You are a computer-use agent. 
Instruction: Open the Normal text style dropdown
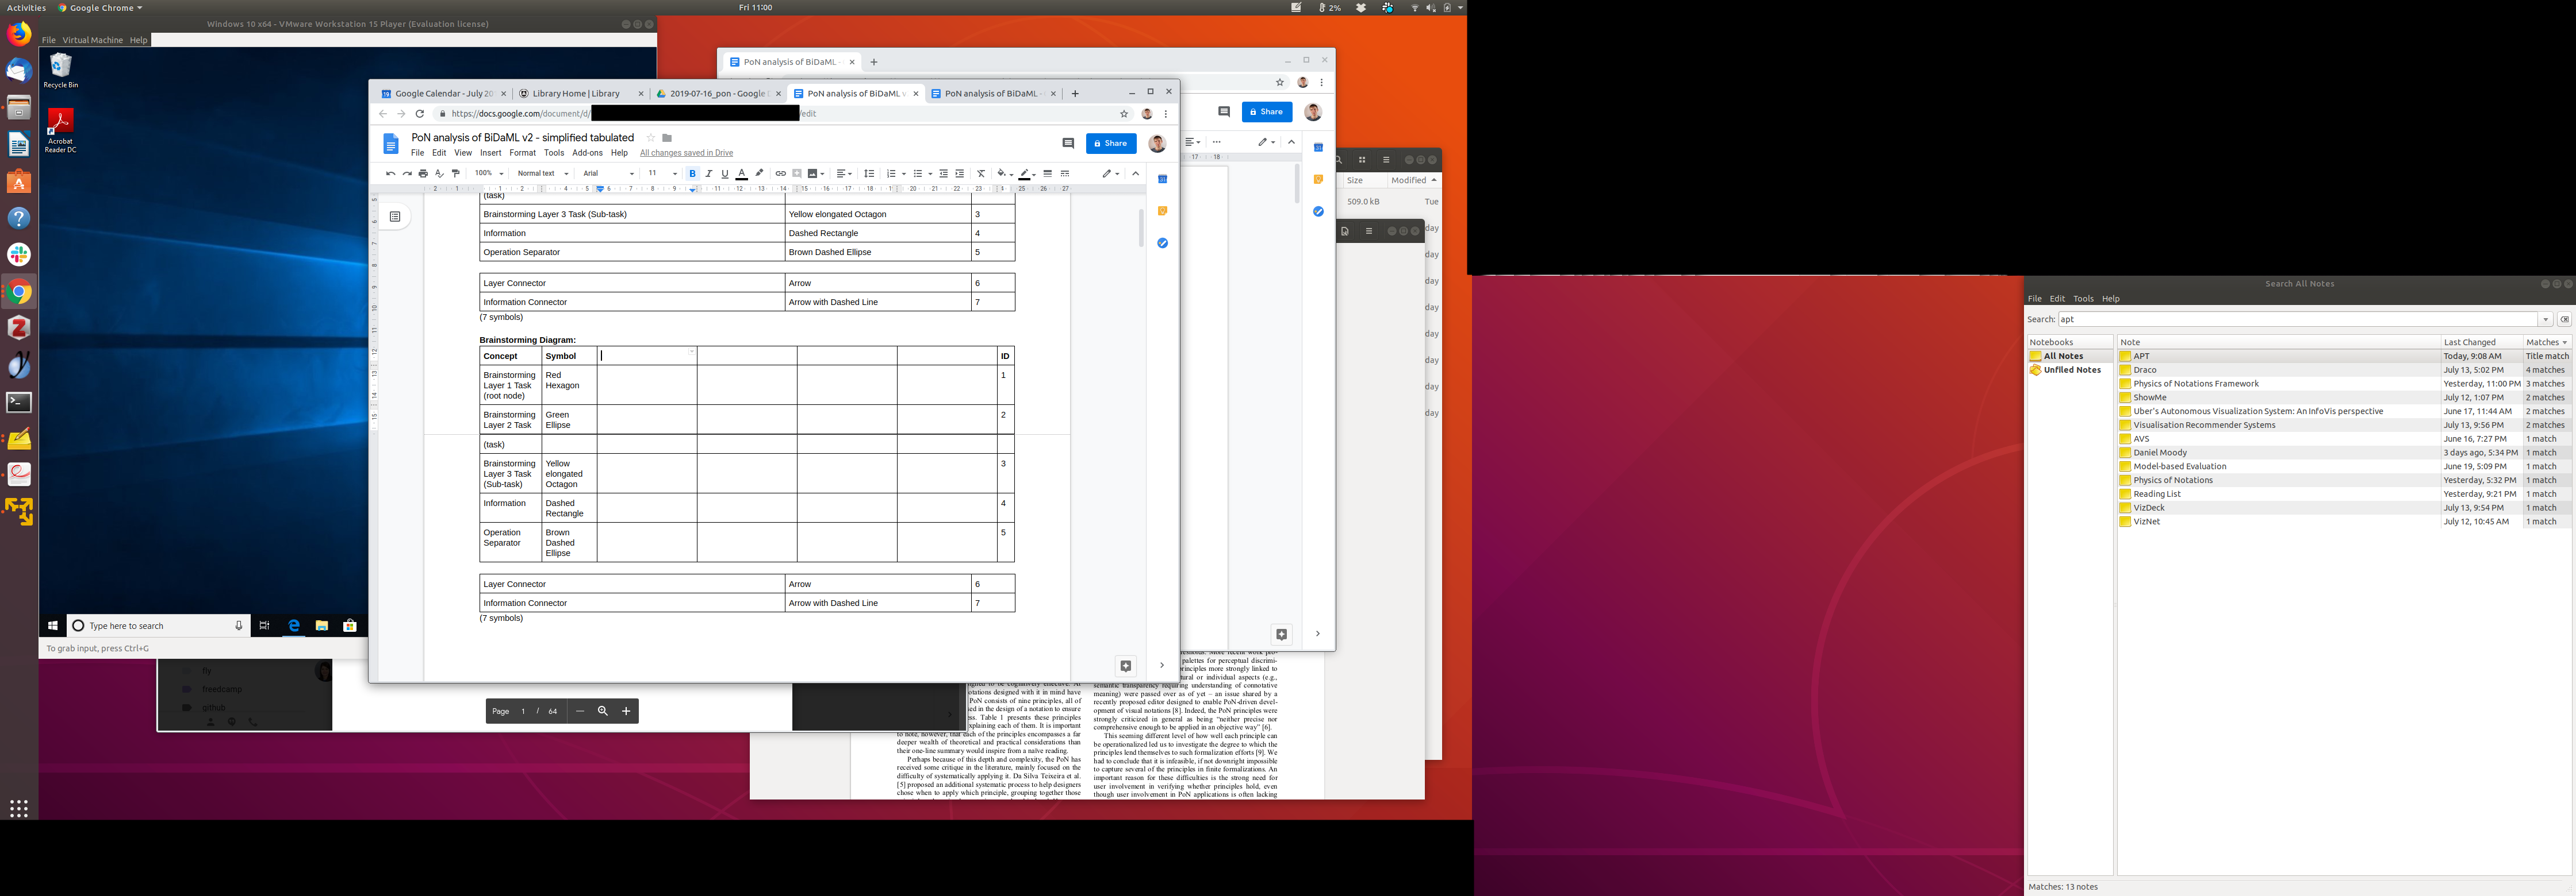tap(542, 174)
